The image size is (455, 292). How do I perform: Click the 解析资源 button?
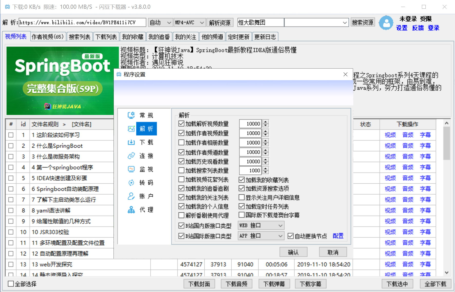click(x=220, y=23)
